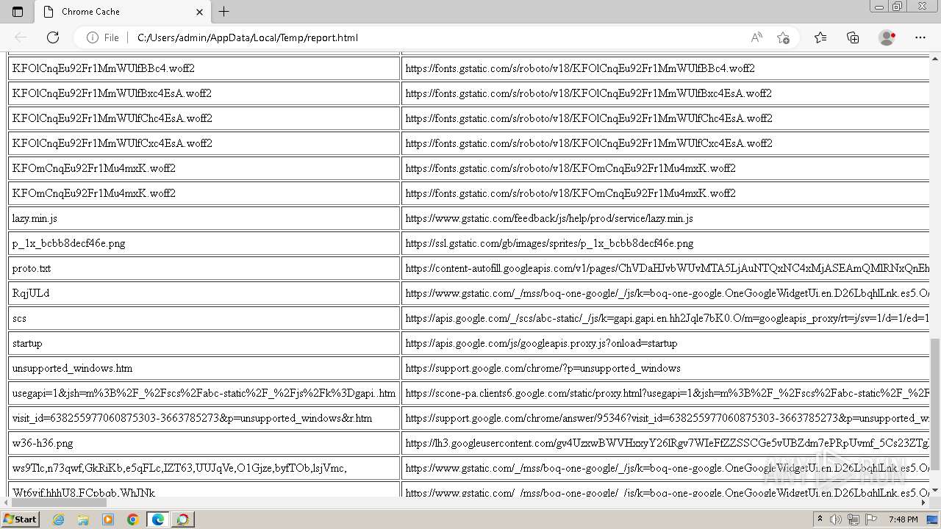Screen dimensions: 941x529
Task: Click the scone-pa.clients6.google.com proxy URL
Action: coord(668,393)
